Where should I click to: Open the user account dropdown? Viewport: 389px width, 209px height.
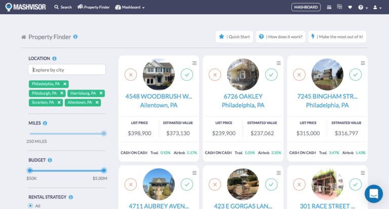(x=377, y=8)
